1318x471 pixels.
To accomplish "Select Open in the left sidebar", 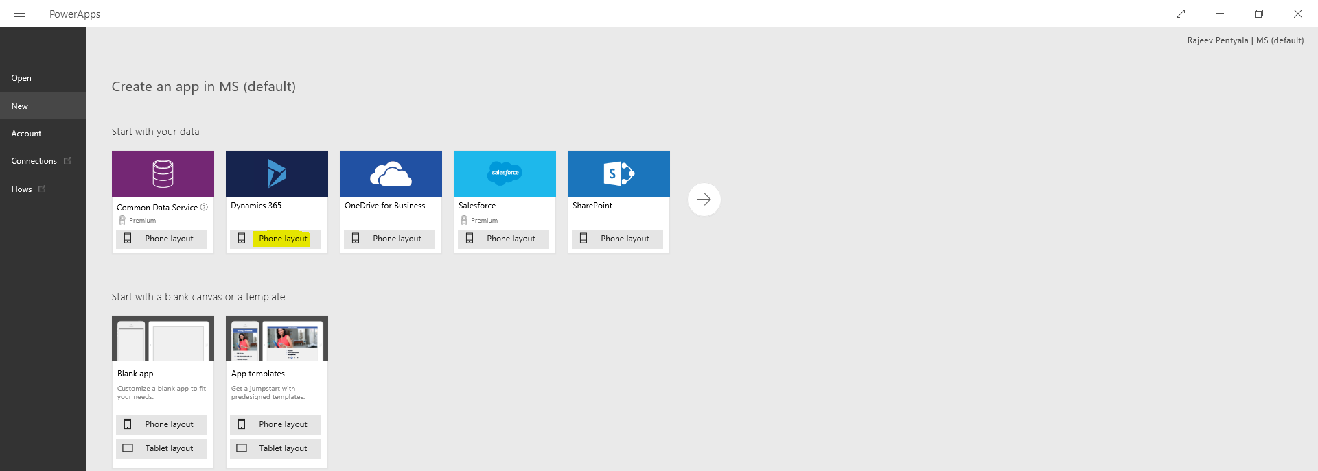I will [21, 78].
